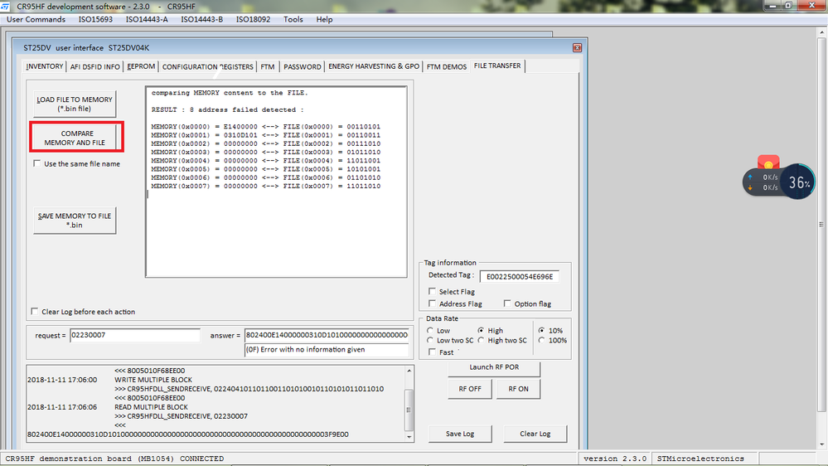Open the Tools menu
Viewport: 828px width, 466px height.
tap(293, 19)
